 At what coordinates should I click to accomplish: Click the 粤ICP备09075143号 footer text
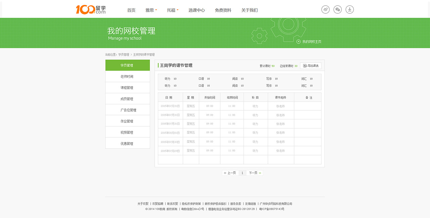pos(272,209)
